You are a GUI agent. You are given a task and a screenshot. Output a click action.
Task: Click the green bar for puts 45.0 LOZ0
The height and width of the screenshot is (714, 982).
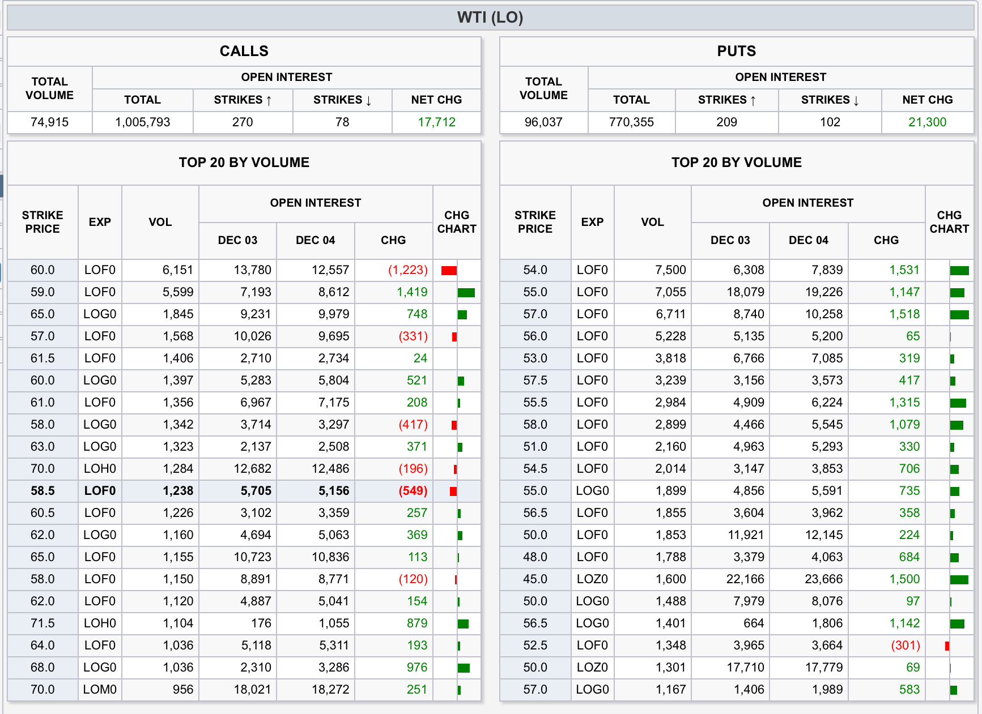(x=959, y=580)
